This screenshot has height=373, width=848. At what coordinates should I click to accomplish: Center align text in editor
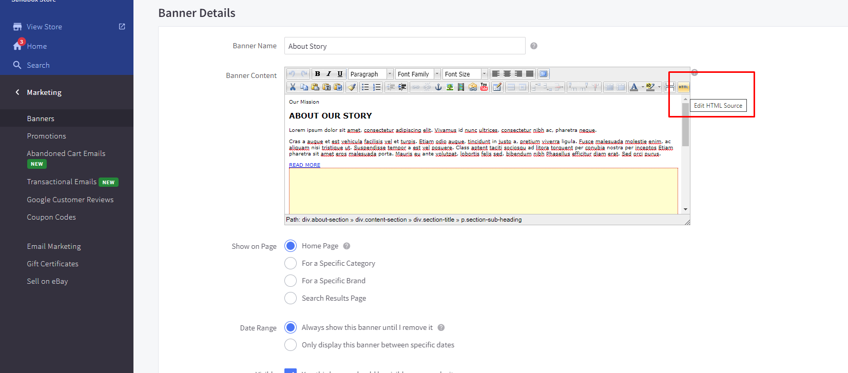pos(507,74)
